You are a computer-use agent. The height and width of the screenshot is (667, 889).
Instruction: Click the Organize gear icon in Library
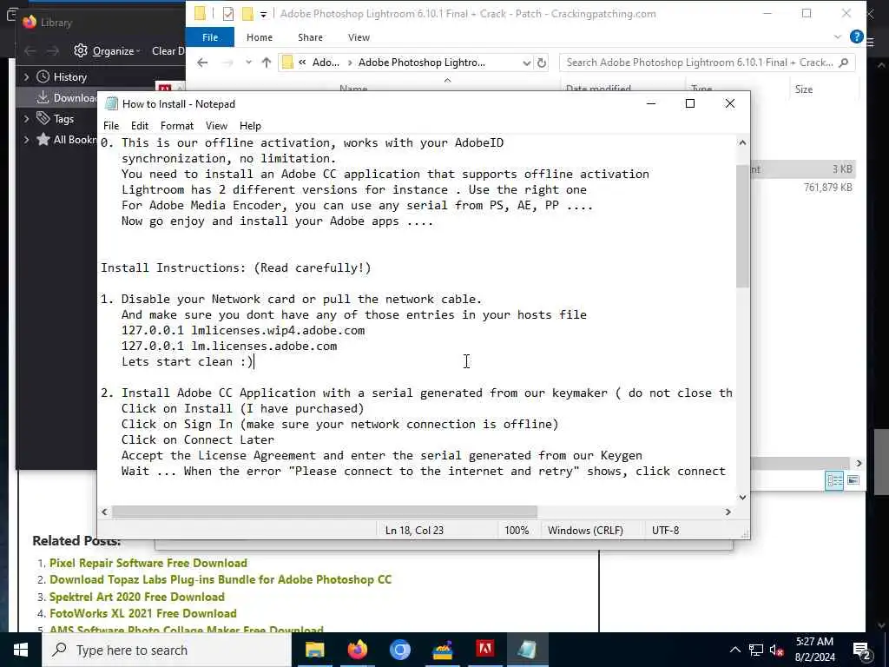click(81, 50)
